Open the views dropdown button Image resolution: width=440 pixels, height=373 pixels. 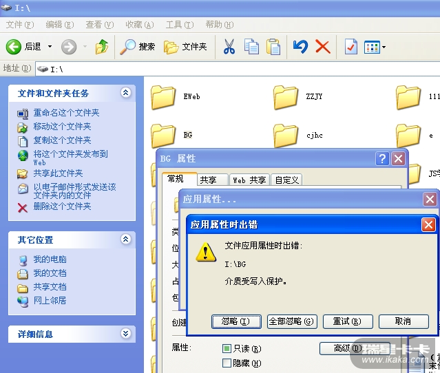click(375, 47)
